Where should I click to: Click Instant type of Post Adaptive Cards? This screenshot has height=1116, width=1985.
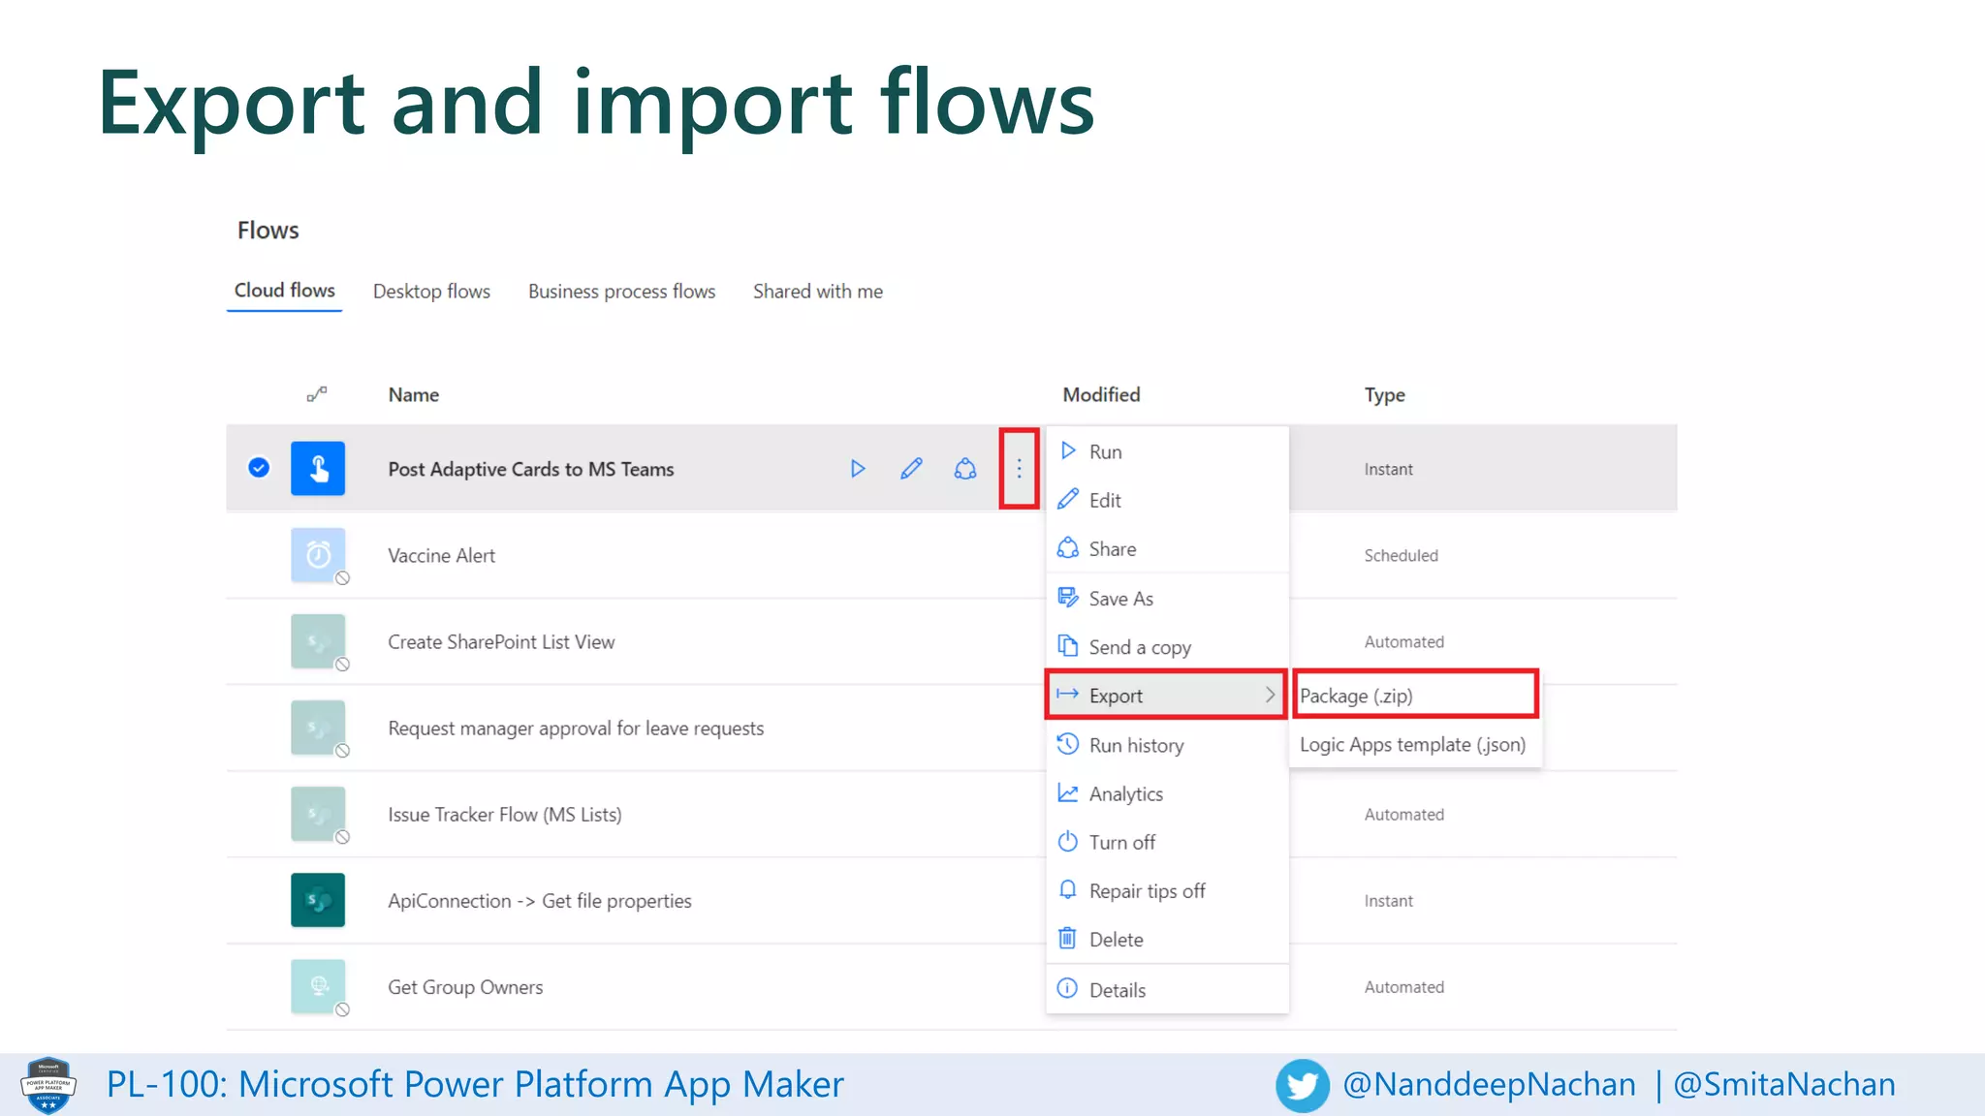pos(1388,469)
